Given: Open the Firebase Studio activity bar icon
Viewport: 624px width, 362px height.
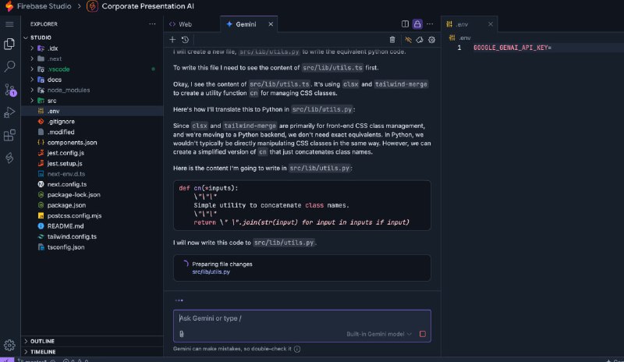Looking at the screenshot, I should click(9, 158).
